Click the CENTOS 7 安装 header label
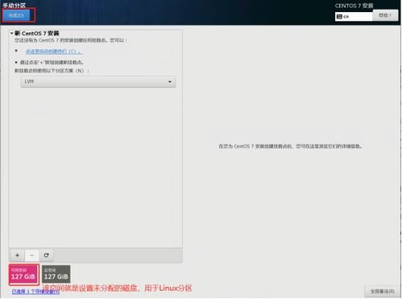Viewport: 402px width, 299px height. [354, 6]
